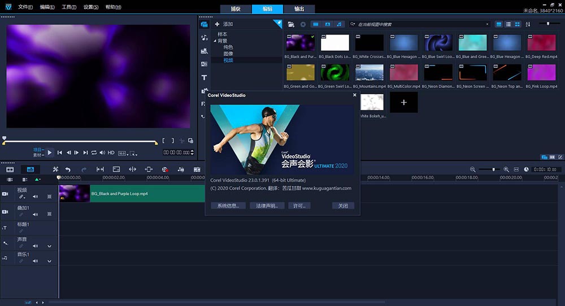Click the enlarge preview window icon

coord(190,141)
